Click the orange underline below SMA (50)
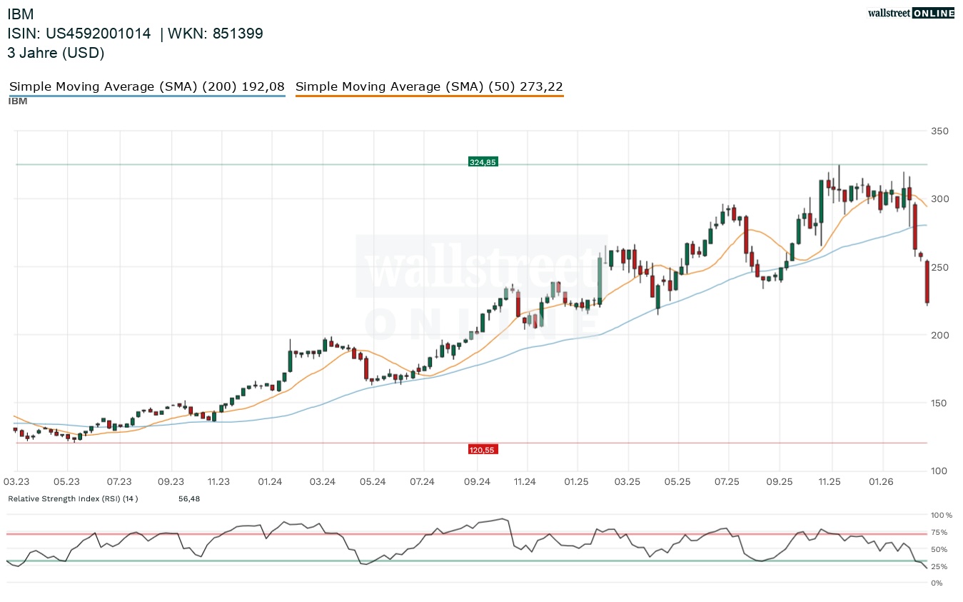Viewport: 963px width, 602px height. pyautogui.click(x=429, y=96)
